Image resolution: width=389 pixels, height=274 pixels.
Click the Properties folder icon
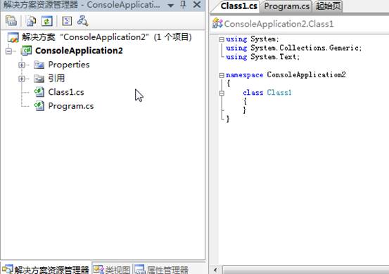pos(39,65)
